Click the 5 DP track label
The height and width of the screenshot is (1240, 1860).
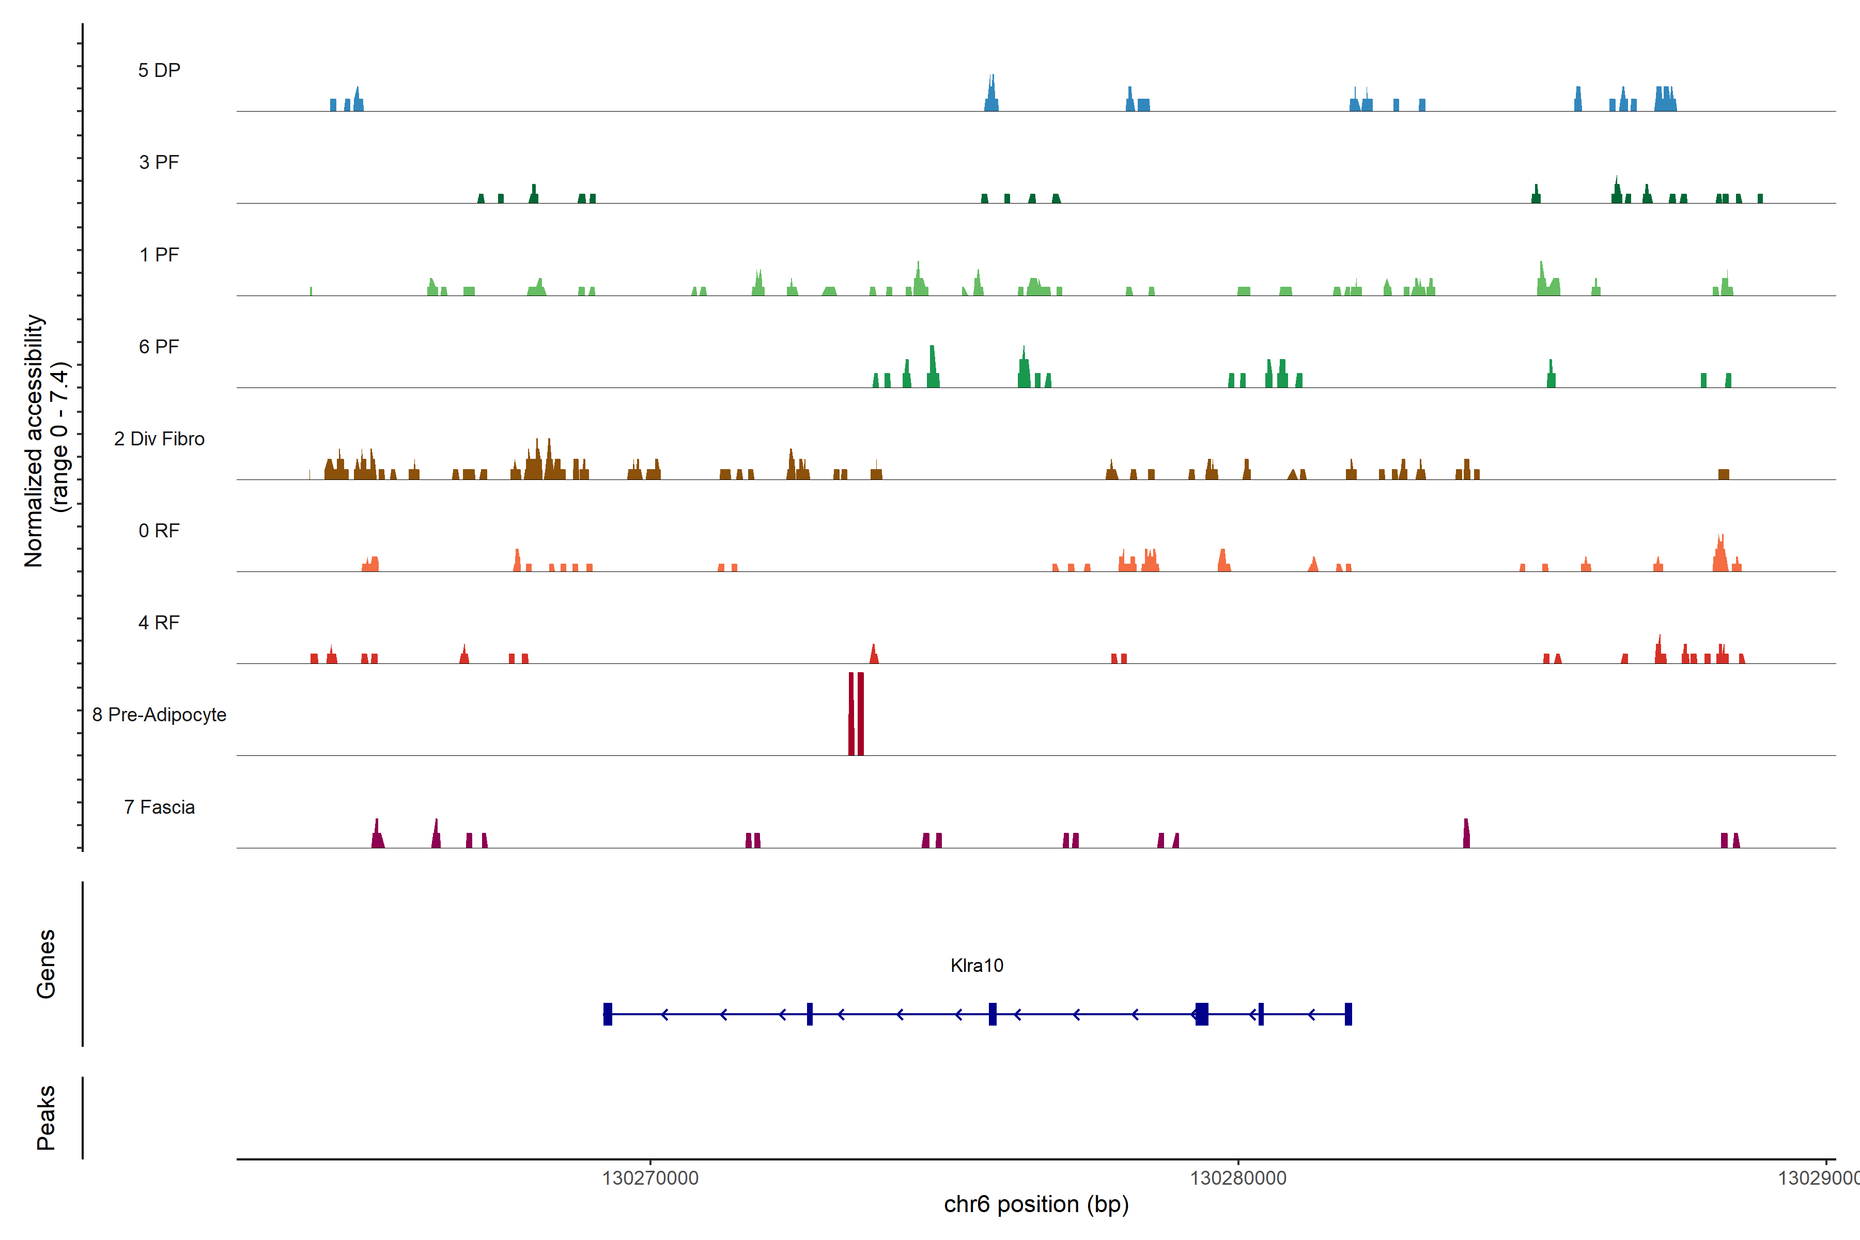coord(159,70)
